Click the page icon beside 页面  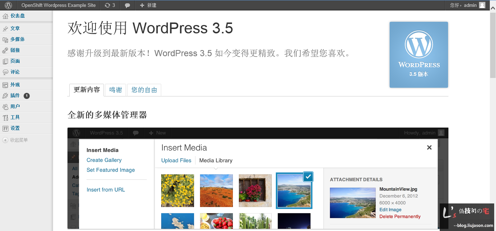click(x=5, y=61)
